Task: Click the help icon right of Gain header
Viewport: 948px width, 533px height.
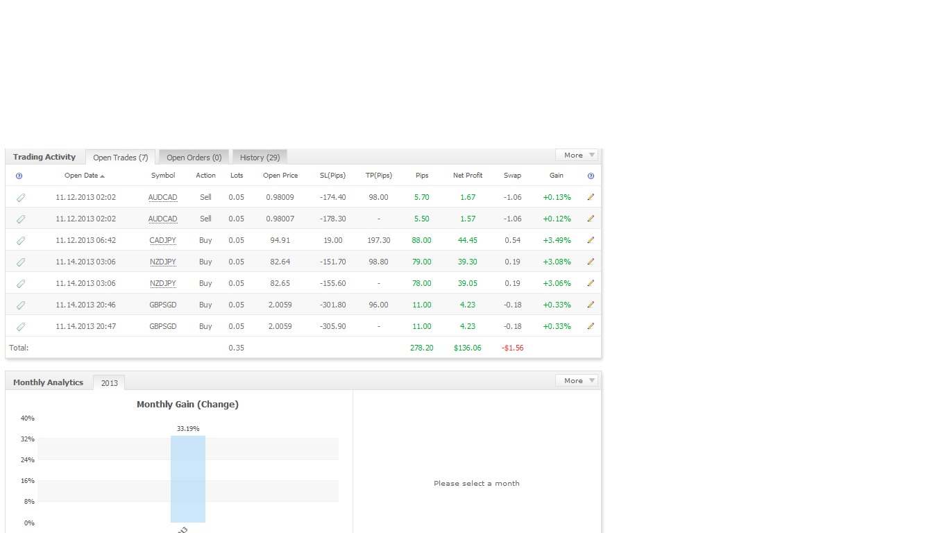Action: [591, 176]
